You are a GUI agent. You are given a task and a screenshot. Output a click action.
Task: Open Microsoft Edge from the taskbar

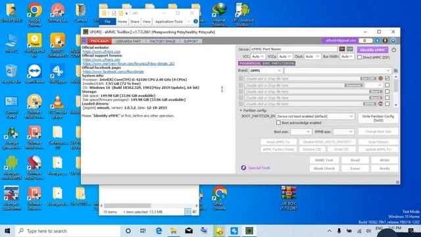159,231
